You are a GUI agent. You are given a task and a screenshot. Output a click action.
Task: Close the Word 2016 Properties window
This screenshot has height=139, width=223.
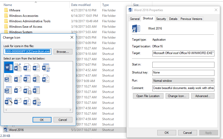[216, 10]
